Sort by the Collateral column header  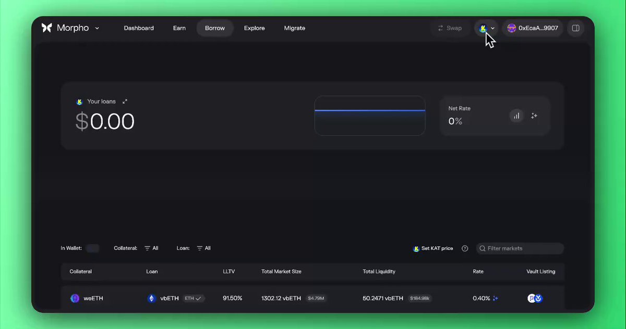(x=80, y=271)
